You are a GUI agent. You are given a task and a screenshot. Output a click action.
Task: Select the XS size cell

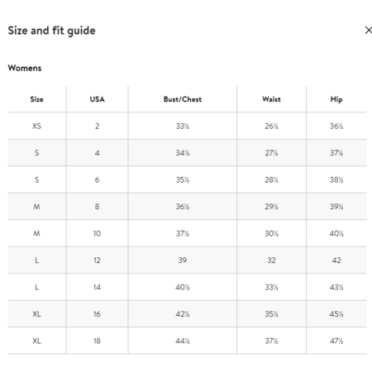coord(36,126)
